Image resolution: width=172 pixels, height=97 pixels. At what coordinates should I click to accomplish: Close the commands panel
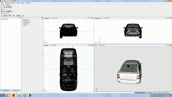click(42, 18)
